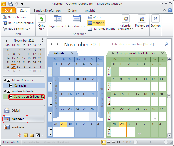Create a new appointment with Neuer Termin

coord(14,17)
